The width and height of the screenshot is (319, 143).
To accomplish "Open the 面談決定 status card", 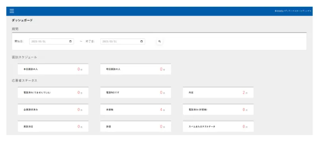I will pos(53,126).
